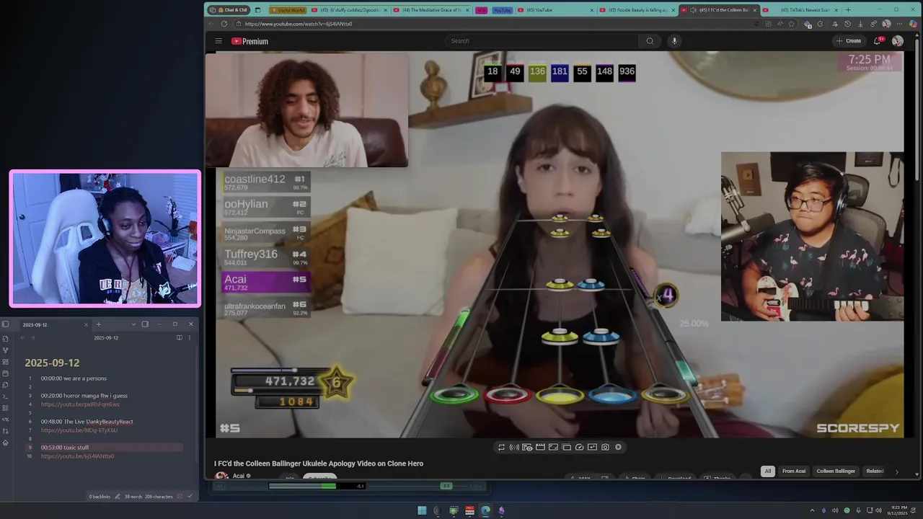Open the extension toolbar settings gear
This screenshot has height=519, width=923.
point(618,447)
